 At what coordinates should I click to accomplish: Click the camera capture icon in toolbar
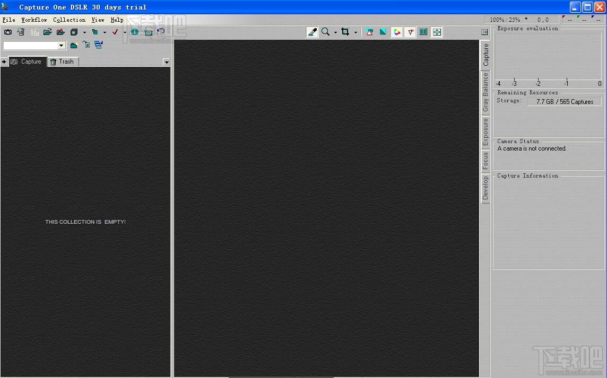point(8,32)
